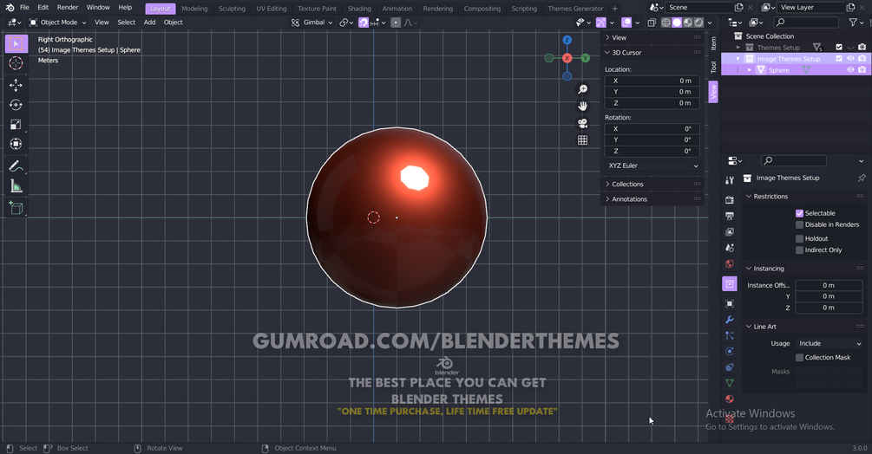Select the Annotate pencil tool
This screenshot has width=872, height=454.
(x=16, y=166)
